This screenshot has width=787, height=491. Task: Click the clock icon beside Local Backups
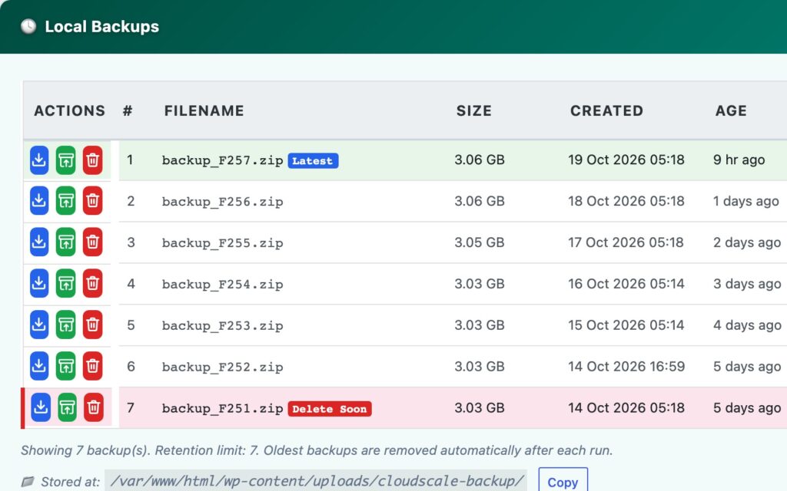(x=28, y=27)
